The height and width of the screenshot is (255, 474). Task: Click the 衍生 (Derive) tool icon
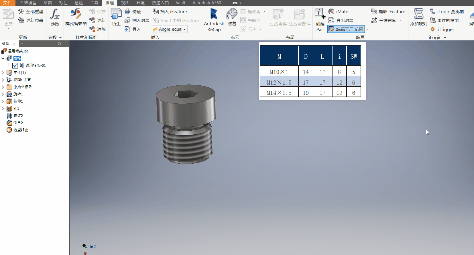[116, 14]
